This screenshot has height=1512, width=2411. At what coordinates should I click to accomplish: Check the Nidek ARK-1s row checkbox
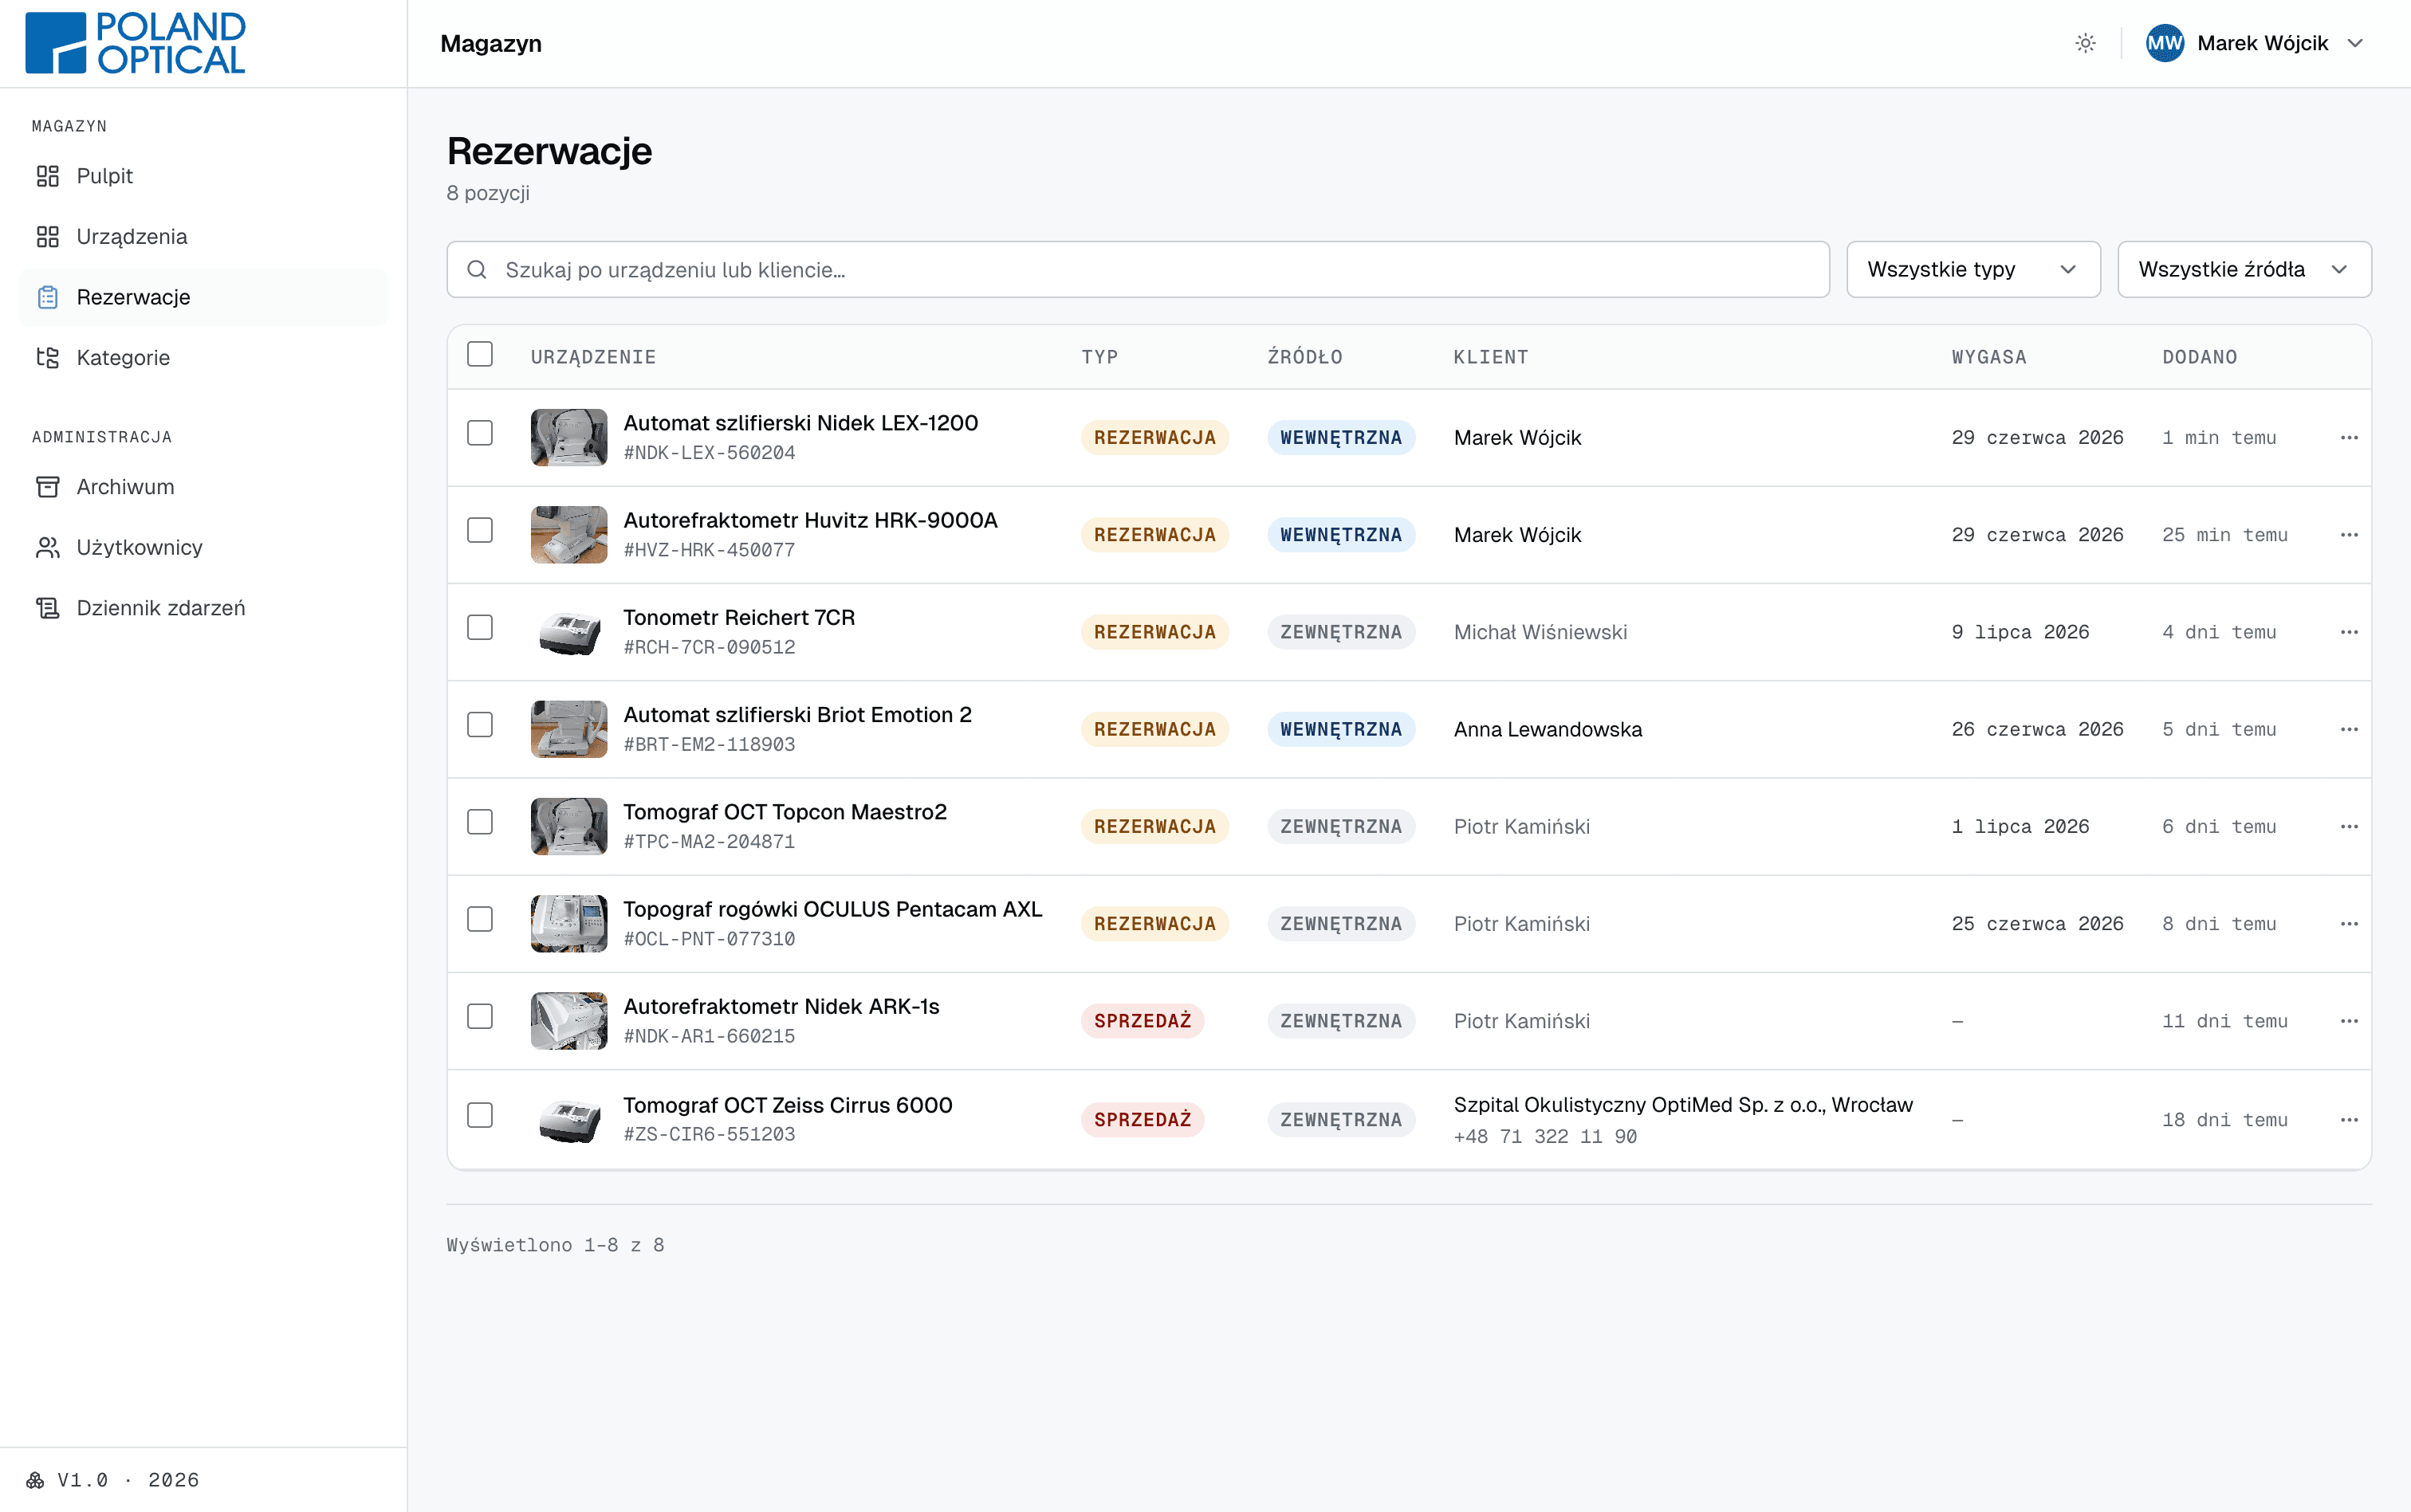click(x=480, y=1016)
